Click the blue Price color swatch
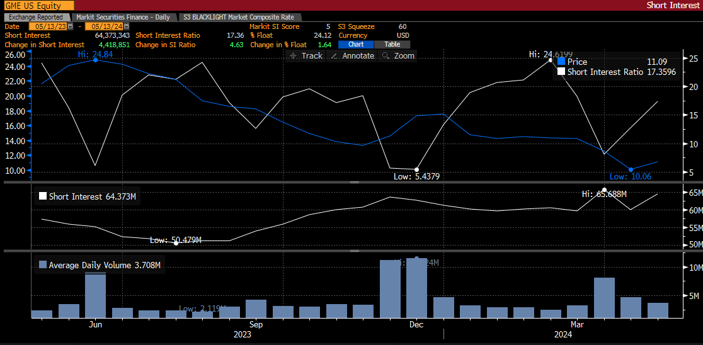This screenshot has width=703, height=345. [561, 62]
